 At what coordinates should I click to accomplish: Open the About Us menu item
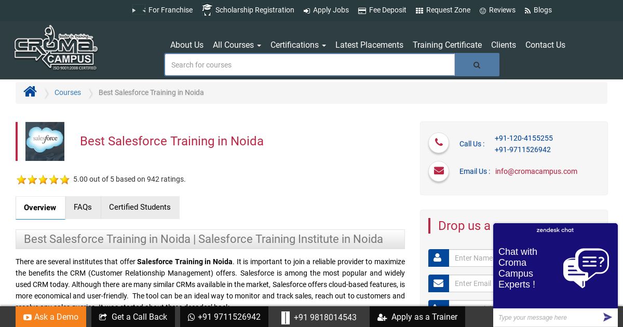(x=187, y=45)
